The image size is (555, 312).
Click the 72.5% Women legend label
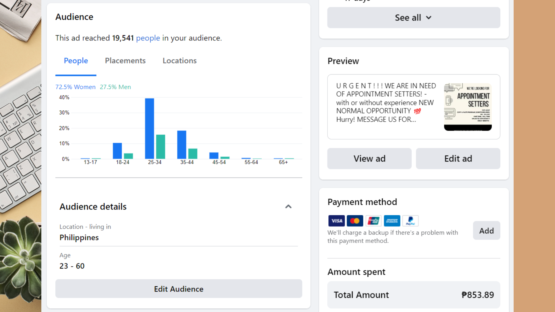[x=75, y=87]
